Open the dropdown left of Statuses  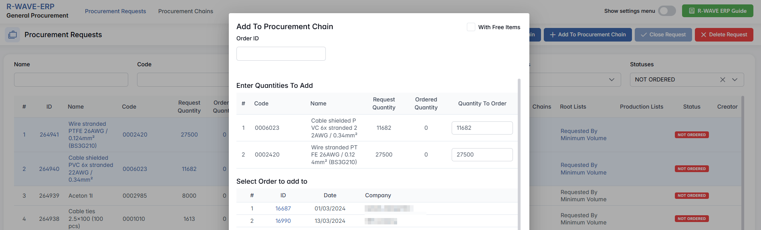coord(612,79)
